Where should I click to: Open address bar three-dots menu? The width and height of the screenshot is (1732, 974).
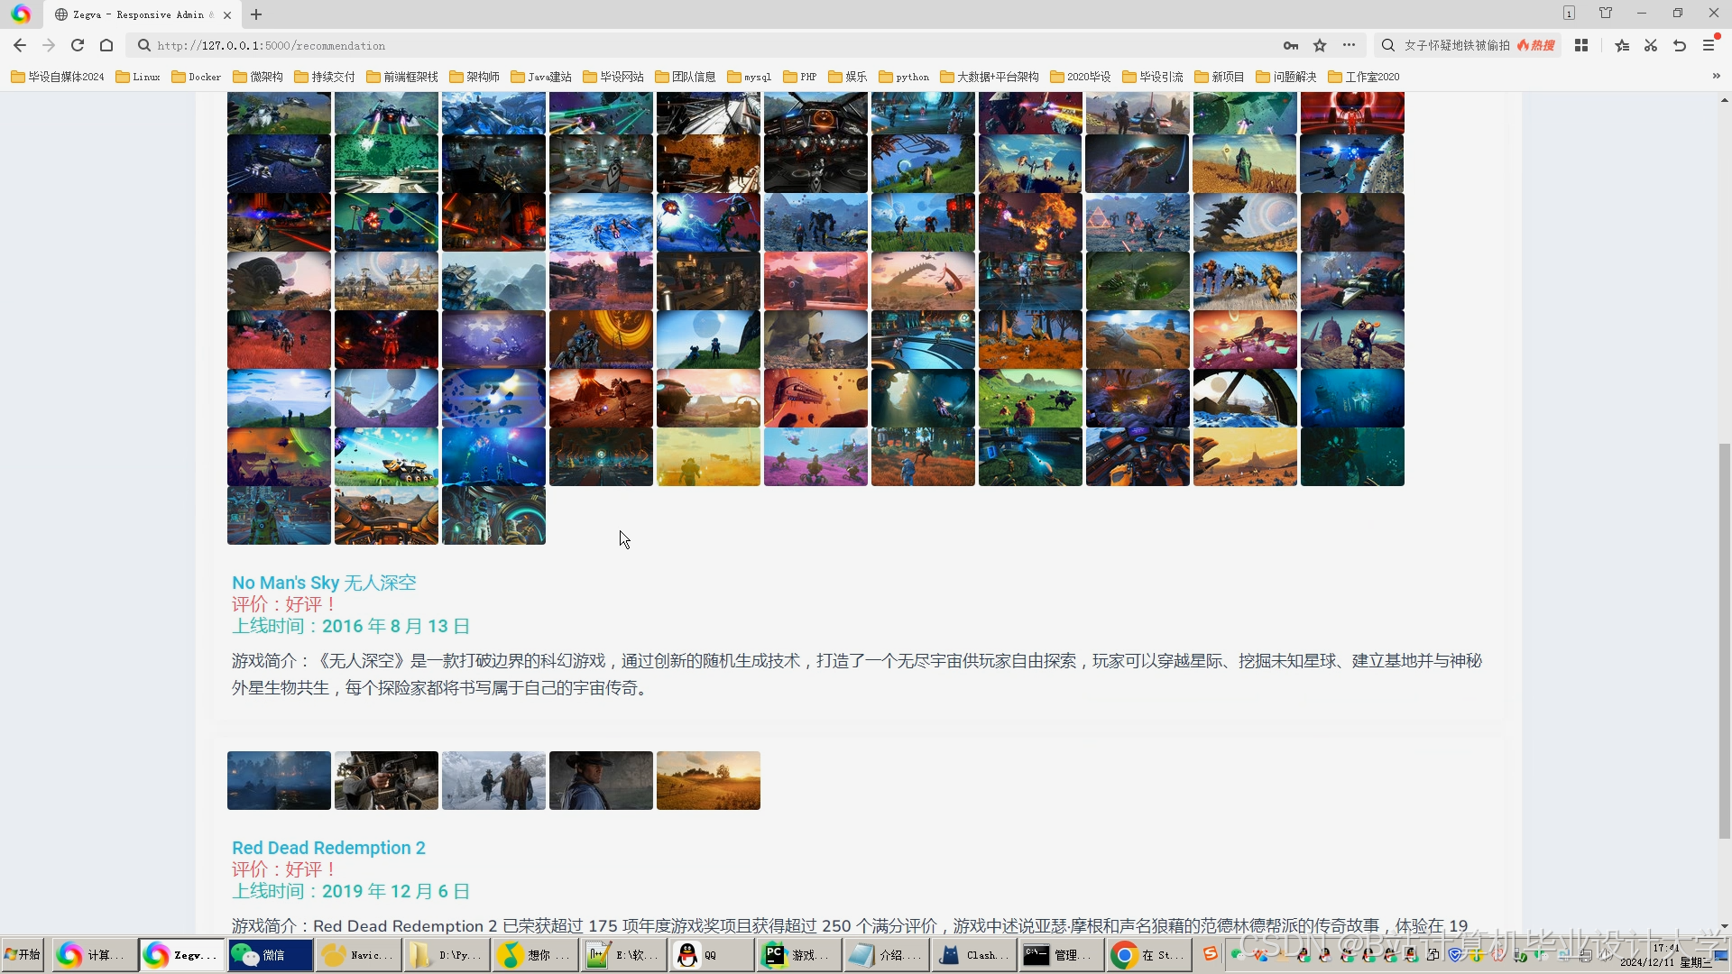point(1349,45)
